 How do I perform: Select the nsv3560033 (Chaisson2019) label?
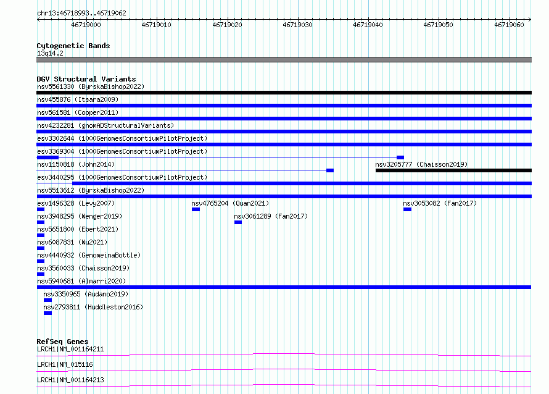click(83, 268)
